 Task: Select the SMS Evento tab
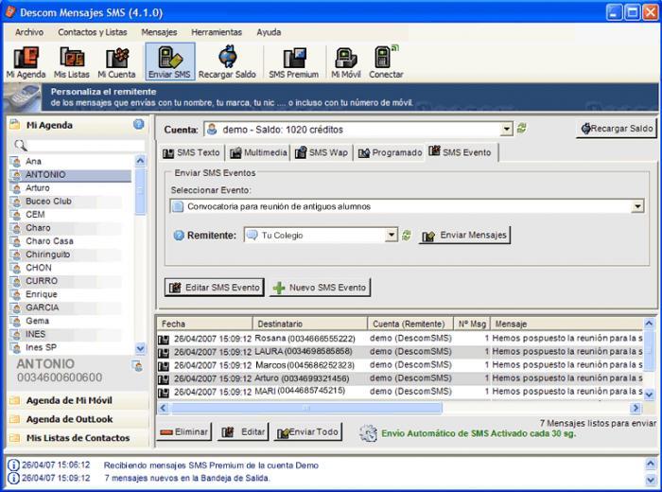click(462, 152)
